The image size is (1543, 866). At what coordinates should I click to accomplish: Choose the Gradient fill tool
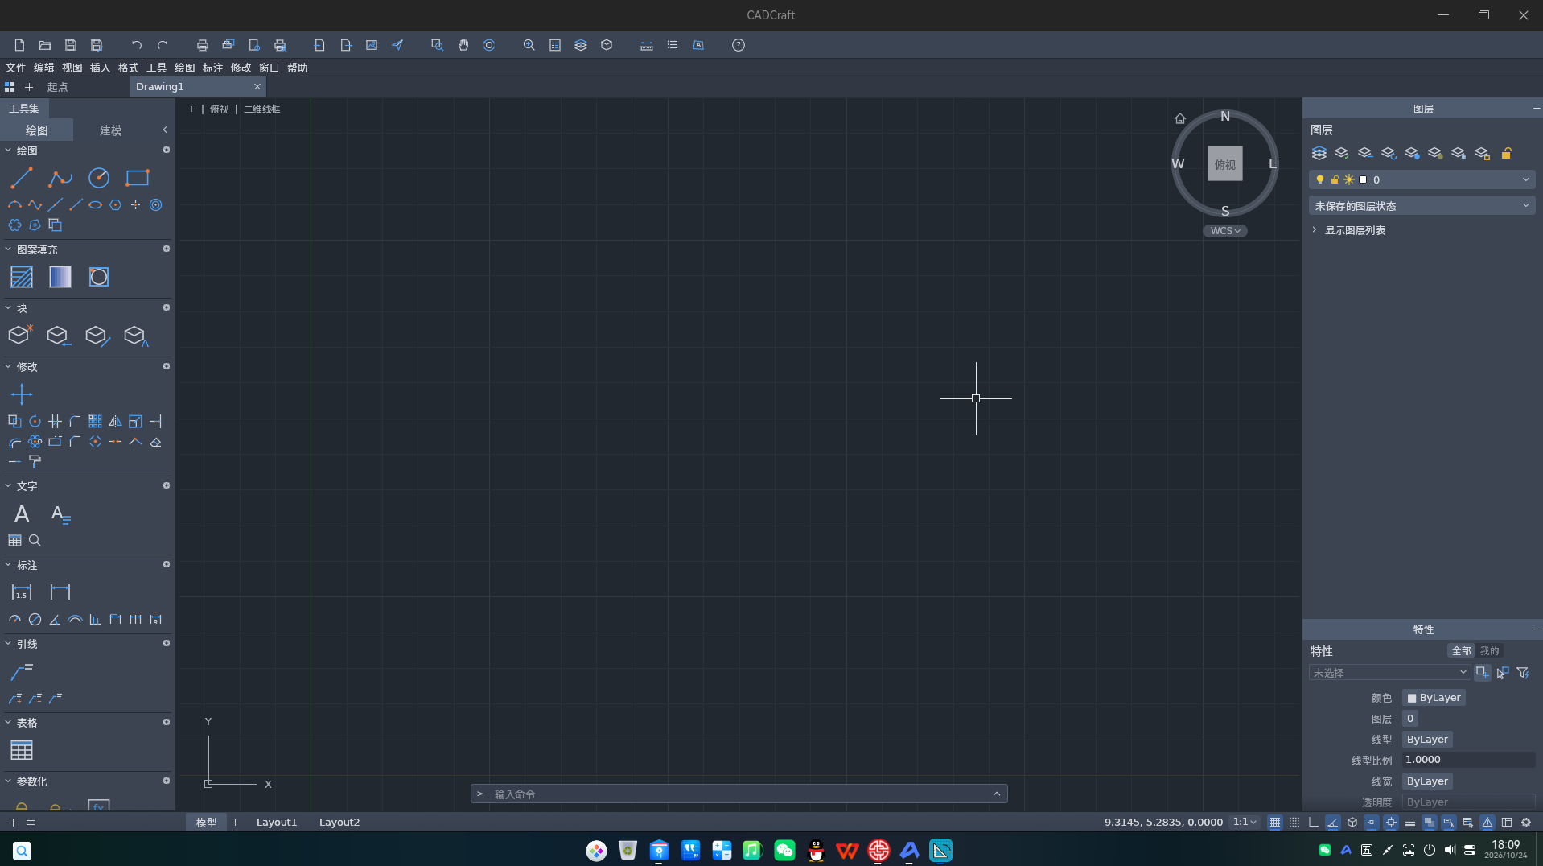pyautogui.click(x=60, y=277)
